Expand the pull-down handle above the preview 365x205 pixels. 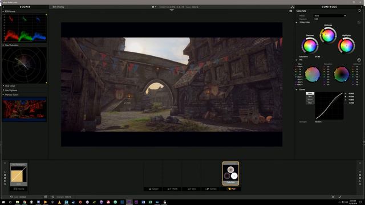(172, 10)
